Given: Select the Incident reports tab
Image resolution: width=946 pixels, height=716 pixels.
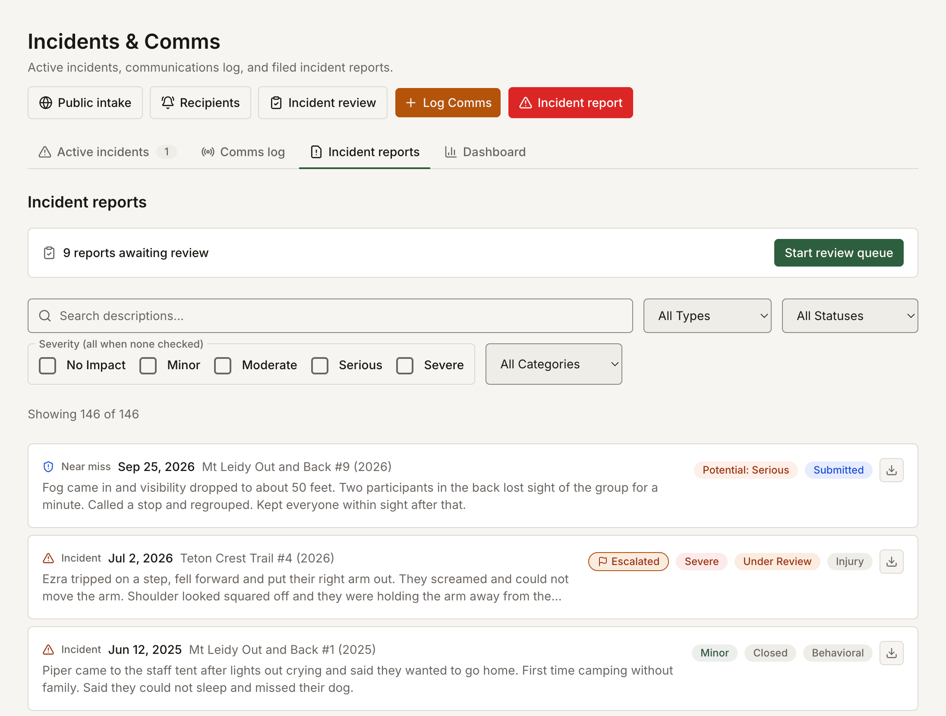Looking at the screenshot, I should [x=365, y=152].
